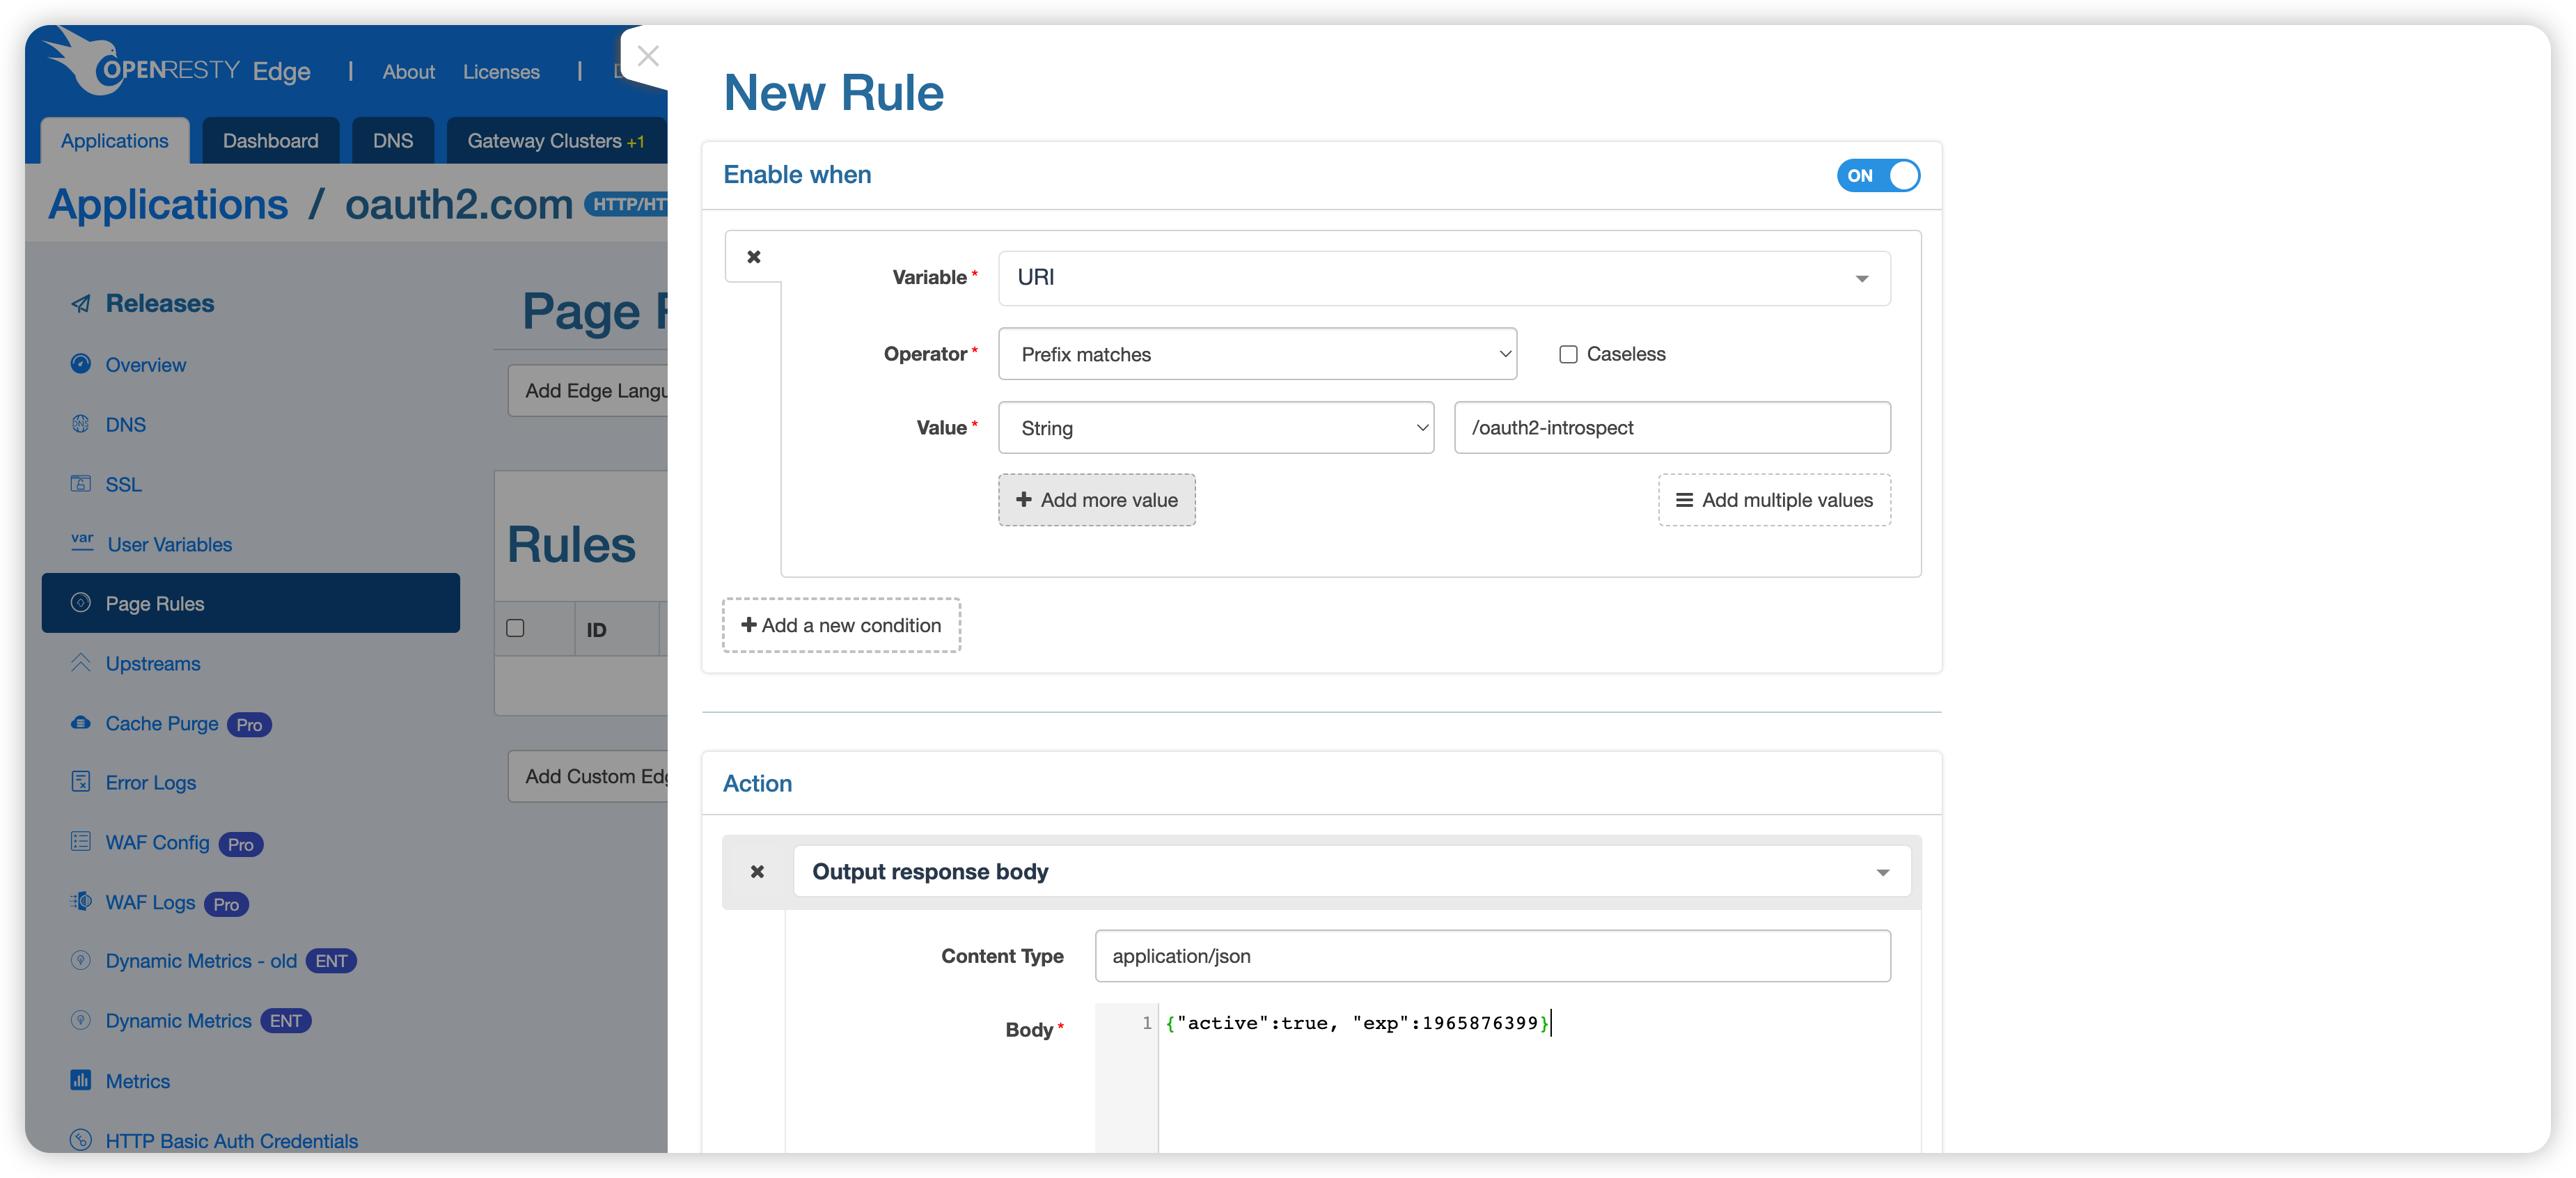Focus the Content Type application/json field
Screen dimensions: 2576x1178
(x=1493, y=956)
